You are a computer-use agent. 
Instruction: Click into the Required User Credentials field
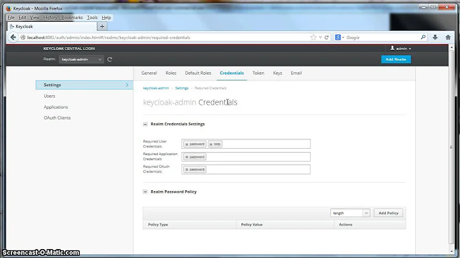tap(246, 144)
